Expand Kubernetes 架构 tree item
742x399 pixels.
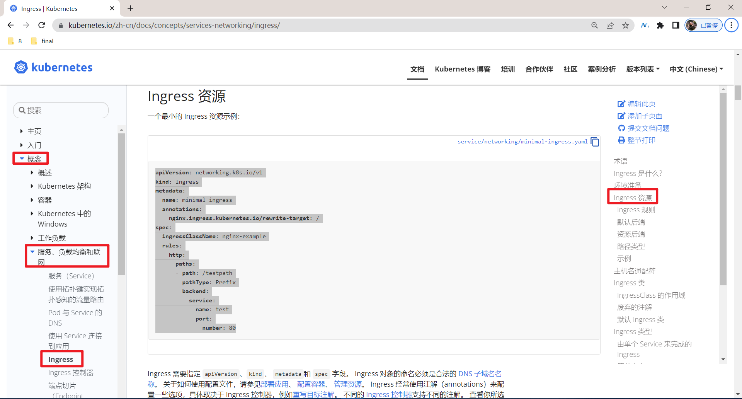[x=32, y=186]
